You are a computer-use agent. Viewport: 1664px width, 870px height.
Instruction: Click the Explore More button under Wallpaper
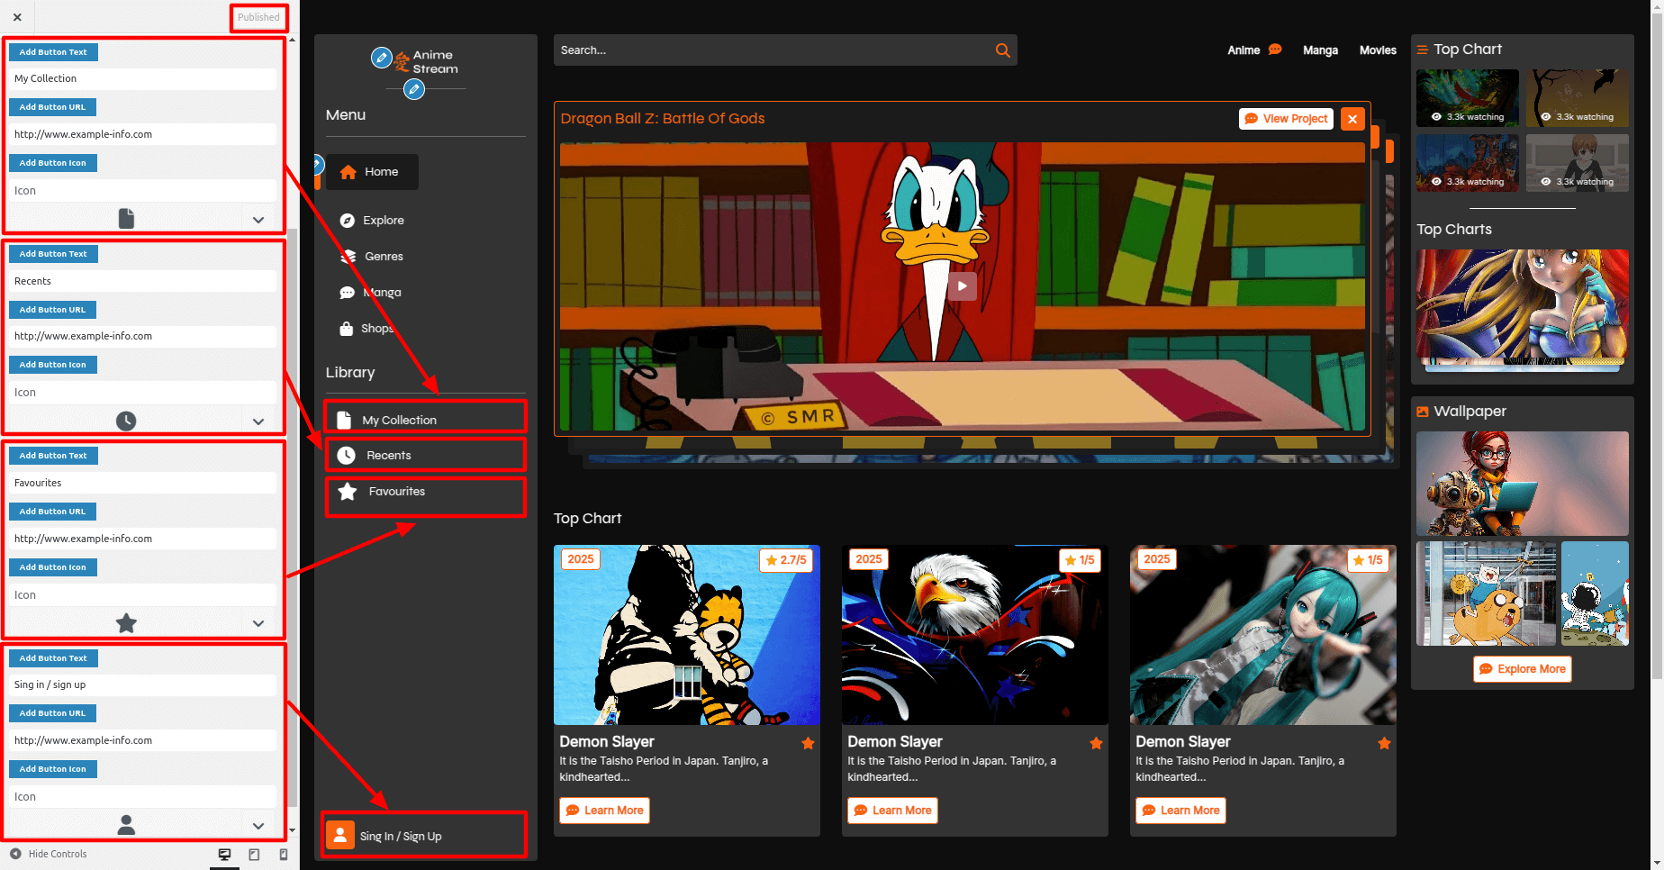coord(1522,669)
